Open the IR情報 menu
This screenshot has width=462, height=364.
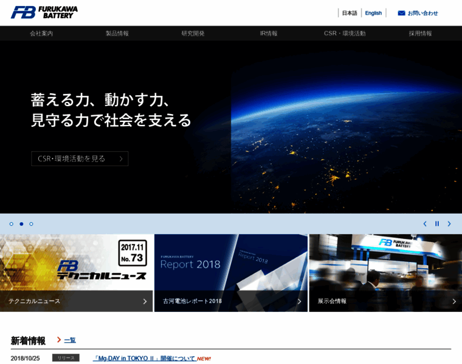pos(269,33)
